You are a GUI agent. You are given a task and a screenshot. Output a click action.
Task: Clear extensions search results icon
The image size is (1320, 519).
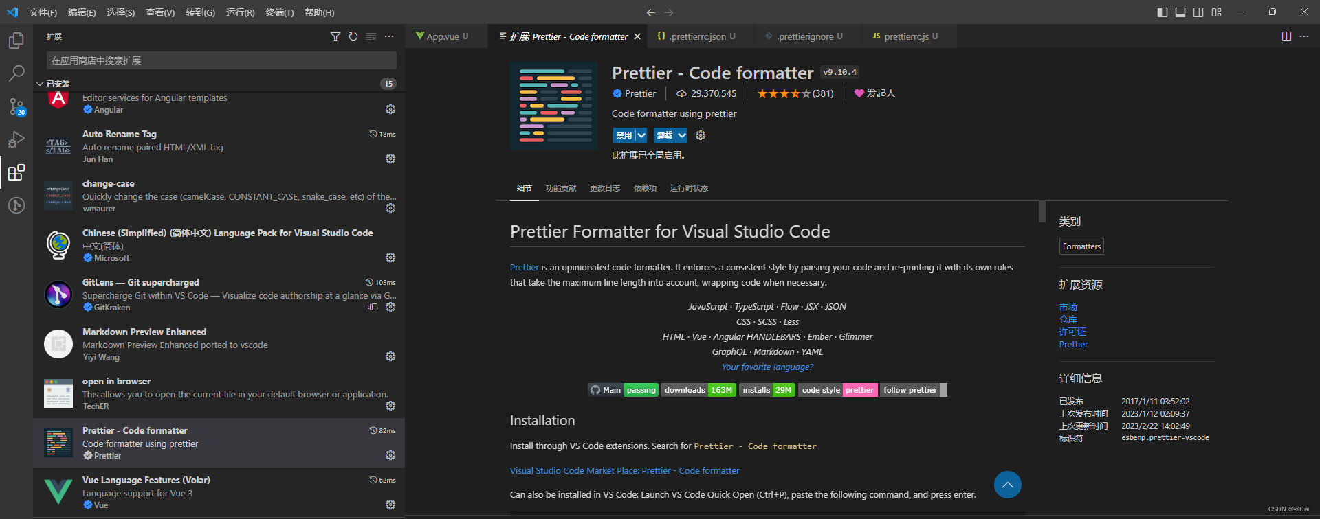(371, 36)
